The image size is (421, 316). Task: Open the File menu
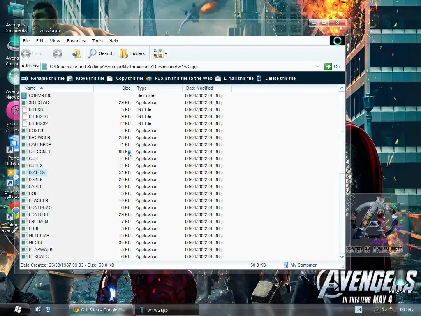[x=26, y=41]
